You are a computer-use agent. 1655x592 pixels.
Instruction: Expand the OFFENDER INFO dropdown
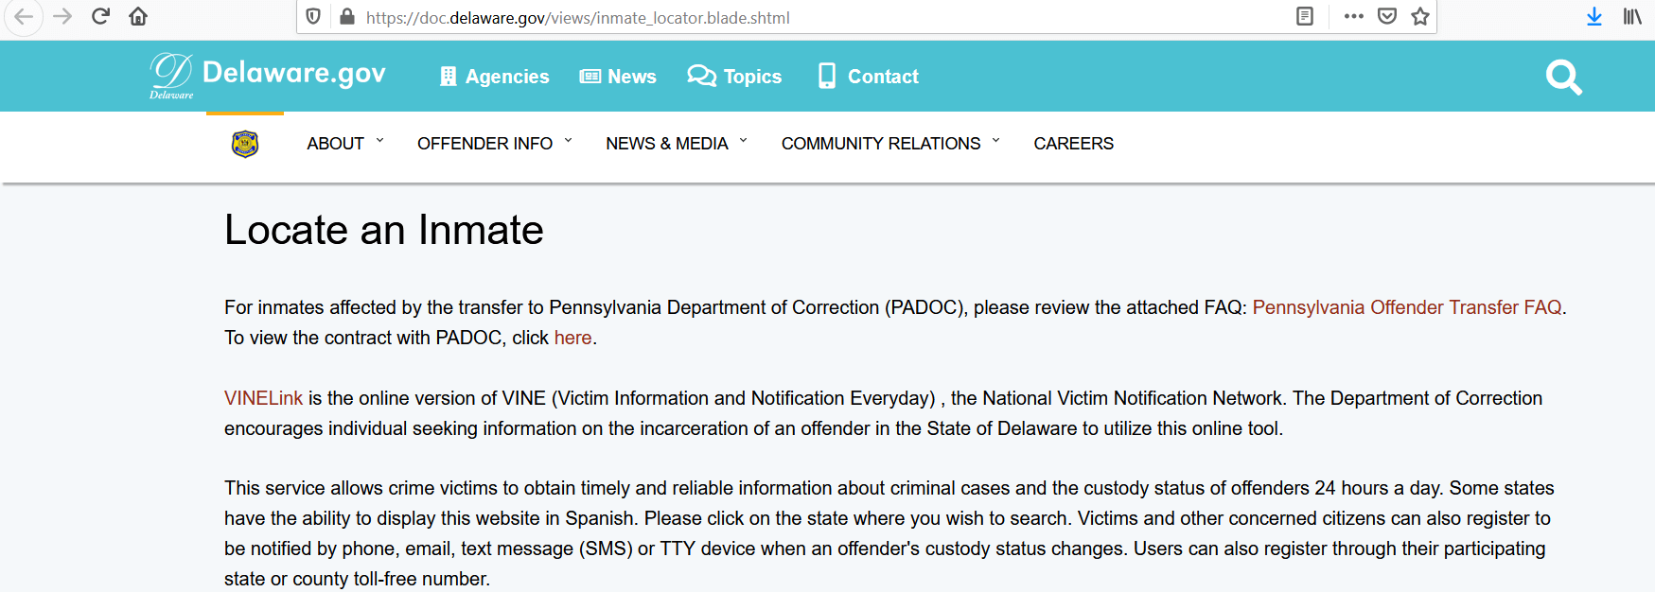[494, 144]
